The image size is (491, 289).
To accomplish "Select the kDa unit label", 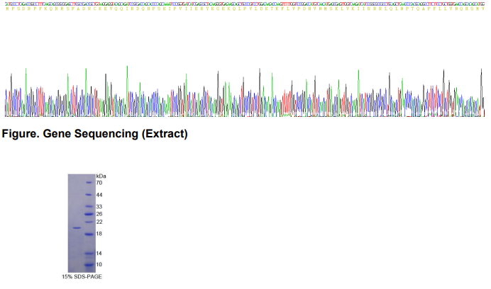I will 100,176.
